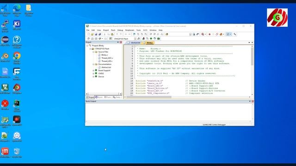Viewport: 296px width, 166px height.
Task: Click the Rebuild all targets icon
Action: [x=96, y=39]
